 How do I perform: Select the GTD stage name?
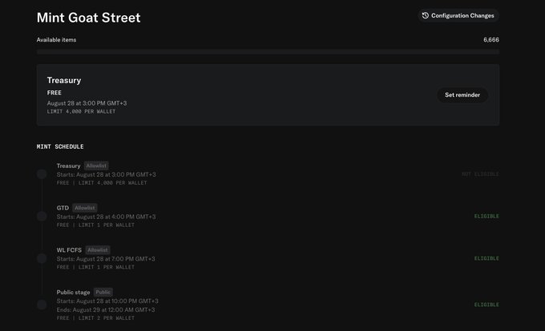coord(63,208)
